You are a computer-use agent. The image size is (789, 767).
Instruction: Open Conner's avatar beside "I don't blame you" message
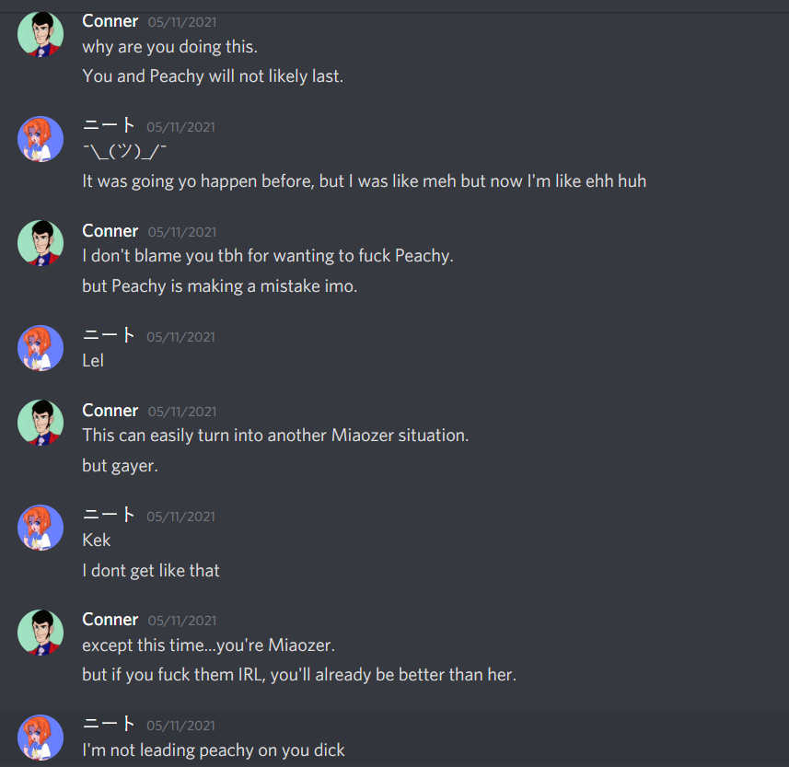pos(41,243)
